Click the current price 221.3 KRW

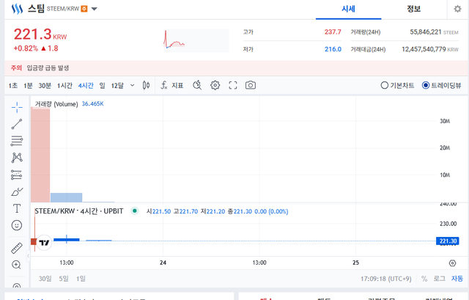pos(40,34)
